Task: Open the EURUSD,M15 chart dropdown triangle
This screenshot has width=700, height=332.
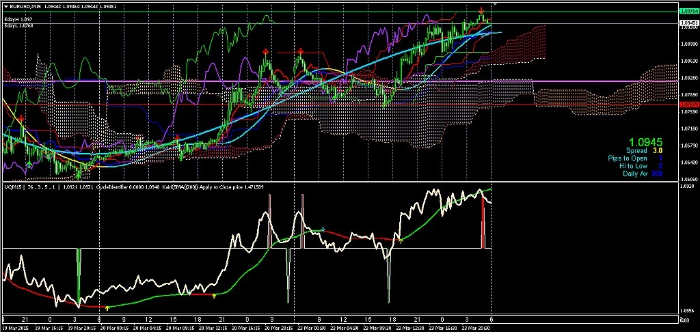Action: (5, 6)
